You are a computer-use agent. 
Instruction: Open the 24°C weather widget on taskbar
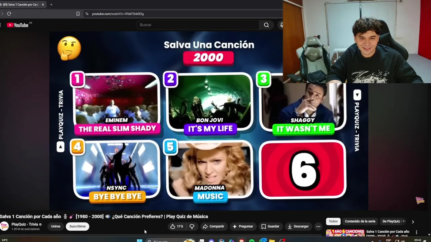click(x=5, y=240)
